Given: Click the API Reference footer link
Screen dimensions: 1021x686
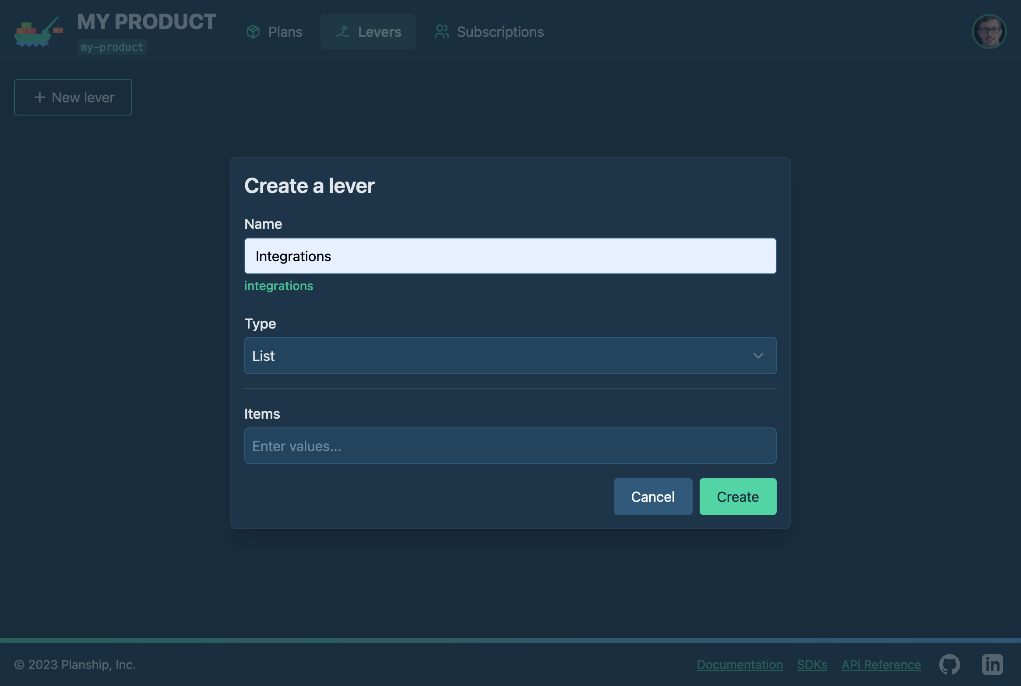Looking at the screenshot, I should 881,664.
